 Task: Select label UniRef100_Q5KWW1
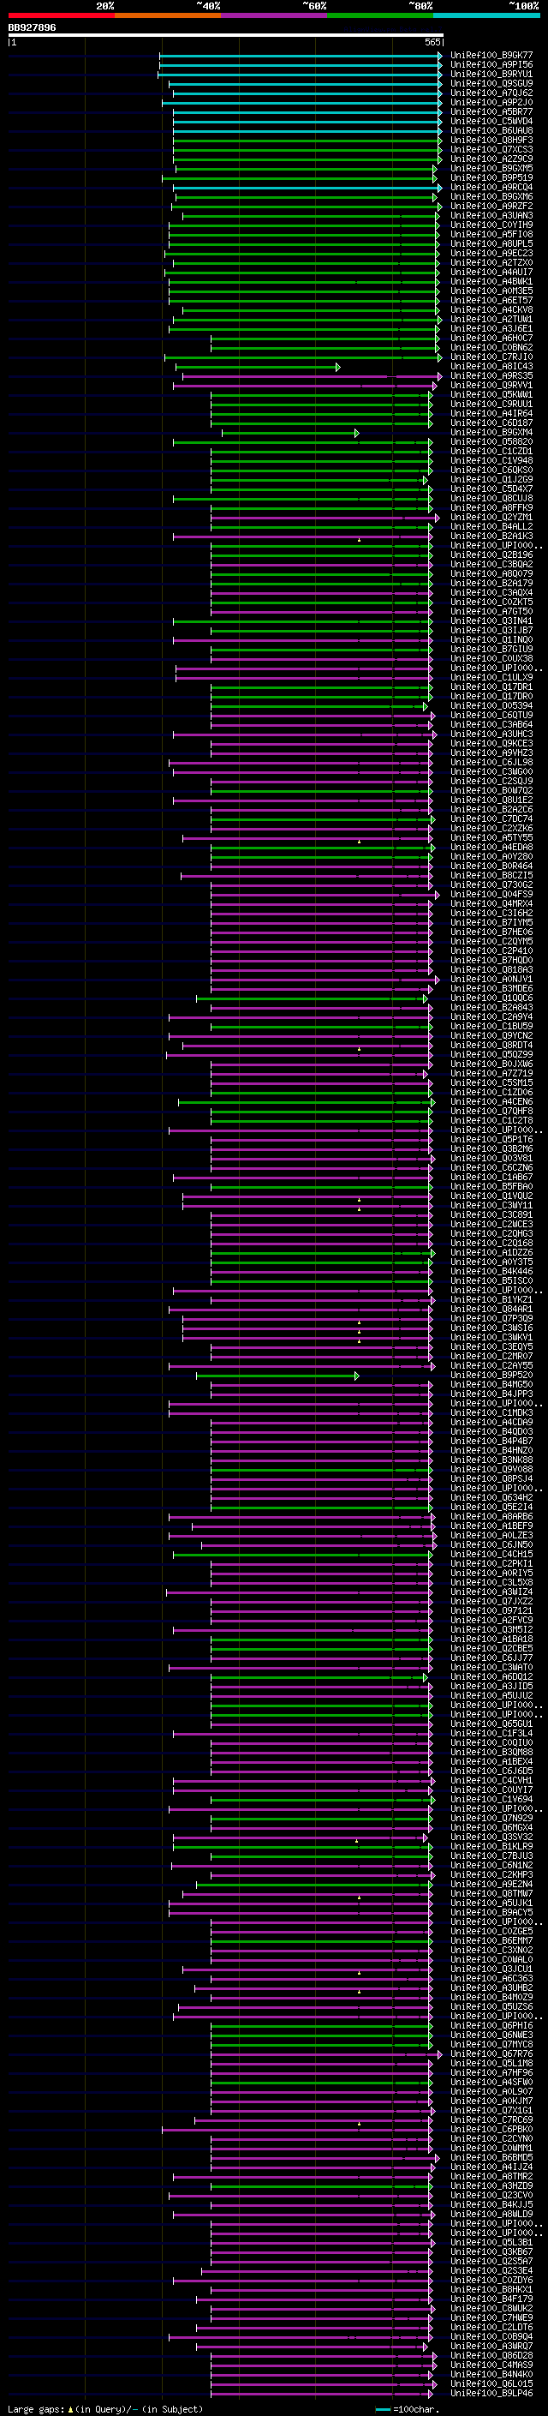(x=491, y=395)
